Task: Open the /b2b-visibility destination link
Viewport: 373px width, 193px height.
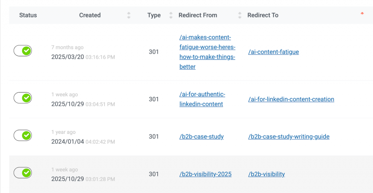Action: (x=267, y=174)
